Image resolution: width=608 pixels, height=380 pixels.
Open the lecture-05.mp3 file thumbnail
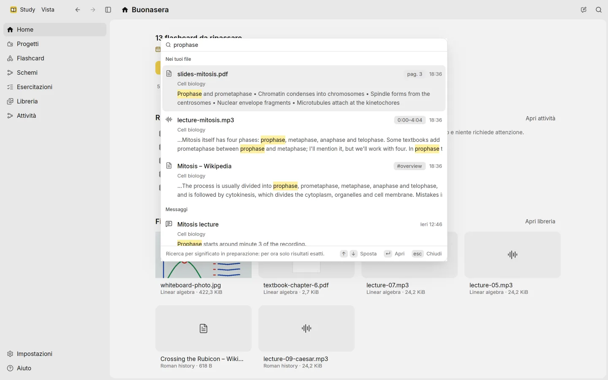pyautogui.click(x=513, y=255)
